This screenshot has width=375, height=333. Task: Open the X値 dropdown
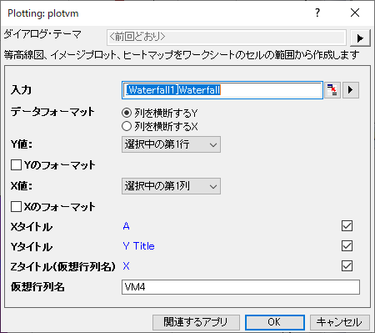(x=171, y=186)
